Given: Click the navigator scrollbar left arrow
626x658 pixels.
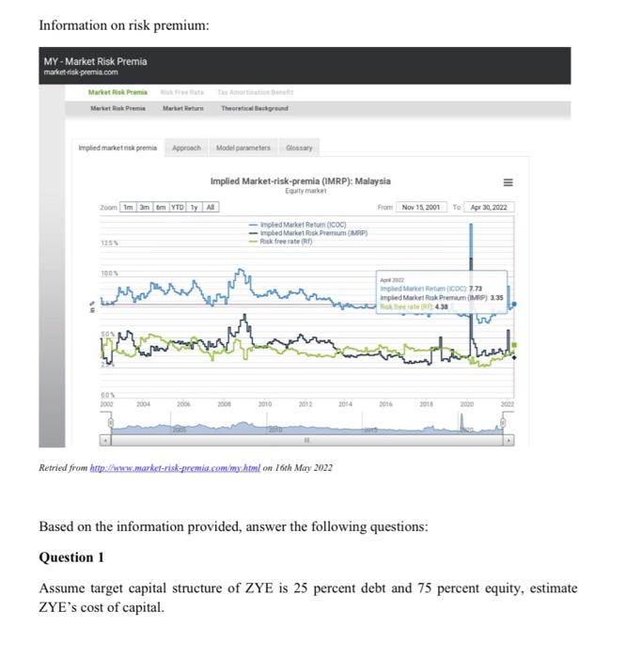Looking at the screenshot, I should point(105,440).
